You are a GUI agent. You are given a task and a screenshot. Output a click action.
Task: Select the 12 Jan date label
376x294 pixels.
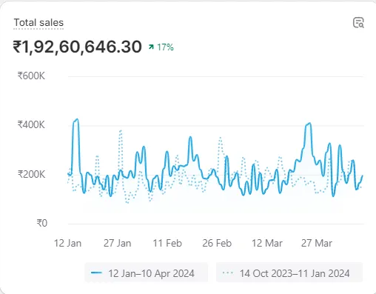tap(67, 243)
